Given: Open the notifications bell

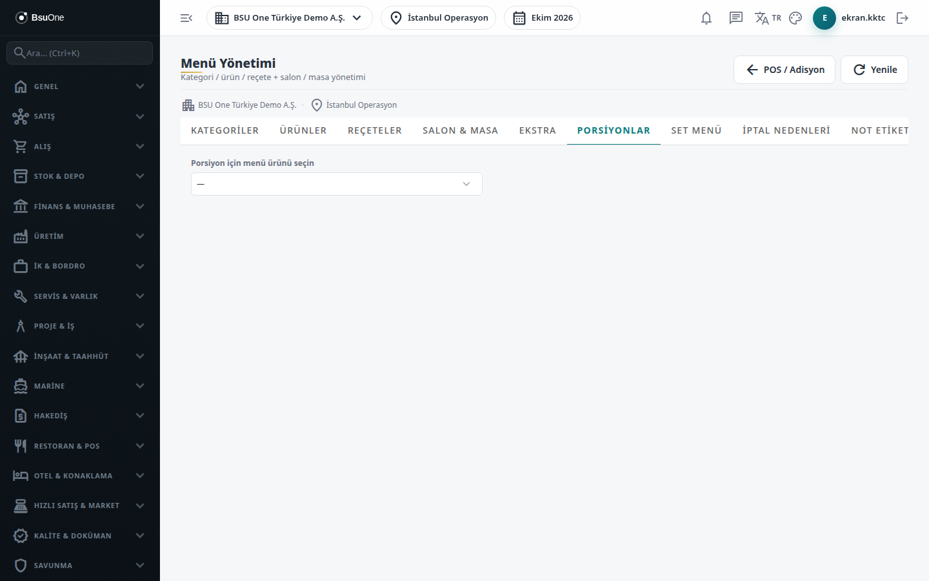Looking at the screenshot, I should (706, 18).
